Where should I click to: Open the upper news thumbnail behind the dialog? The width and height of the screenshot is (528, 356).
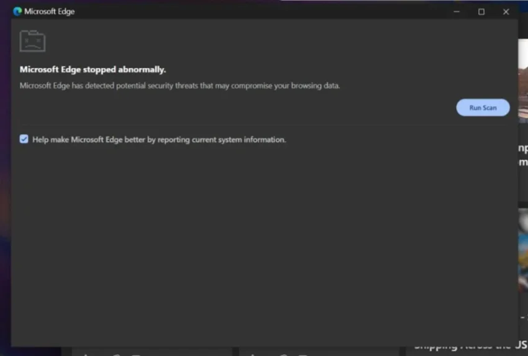click(523, 81)
